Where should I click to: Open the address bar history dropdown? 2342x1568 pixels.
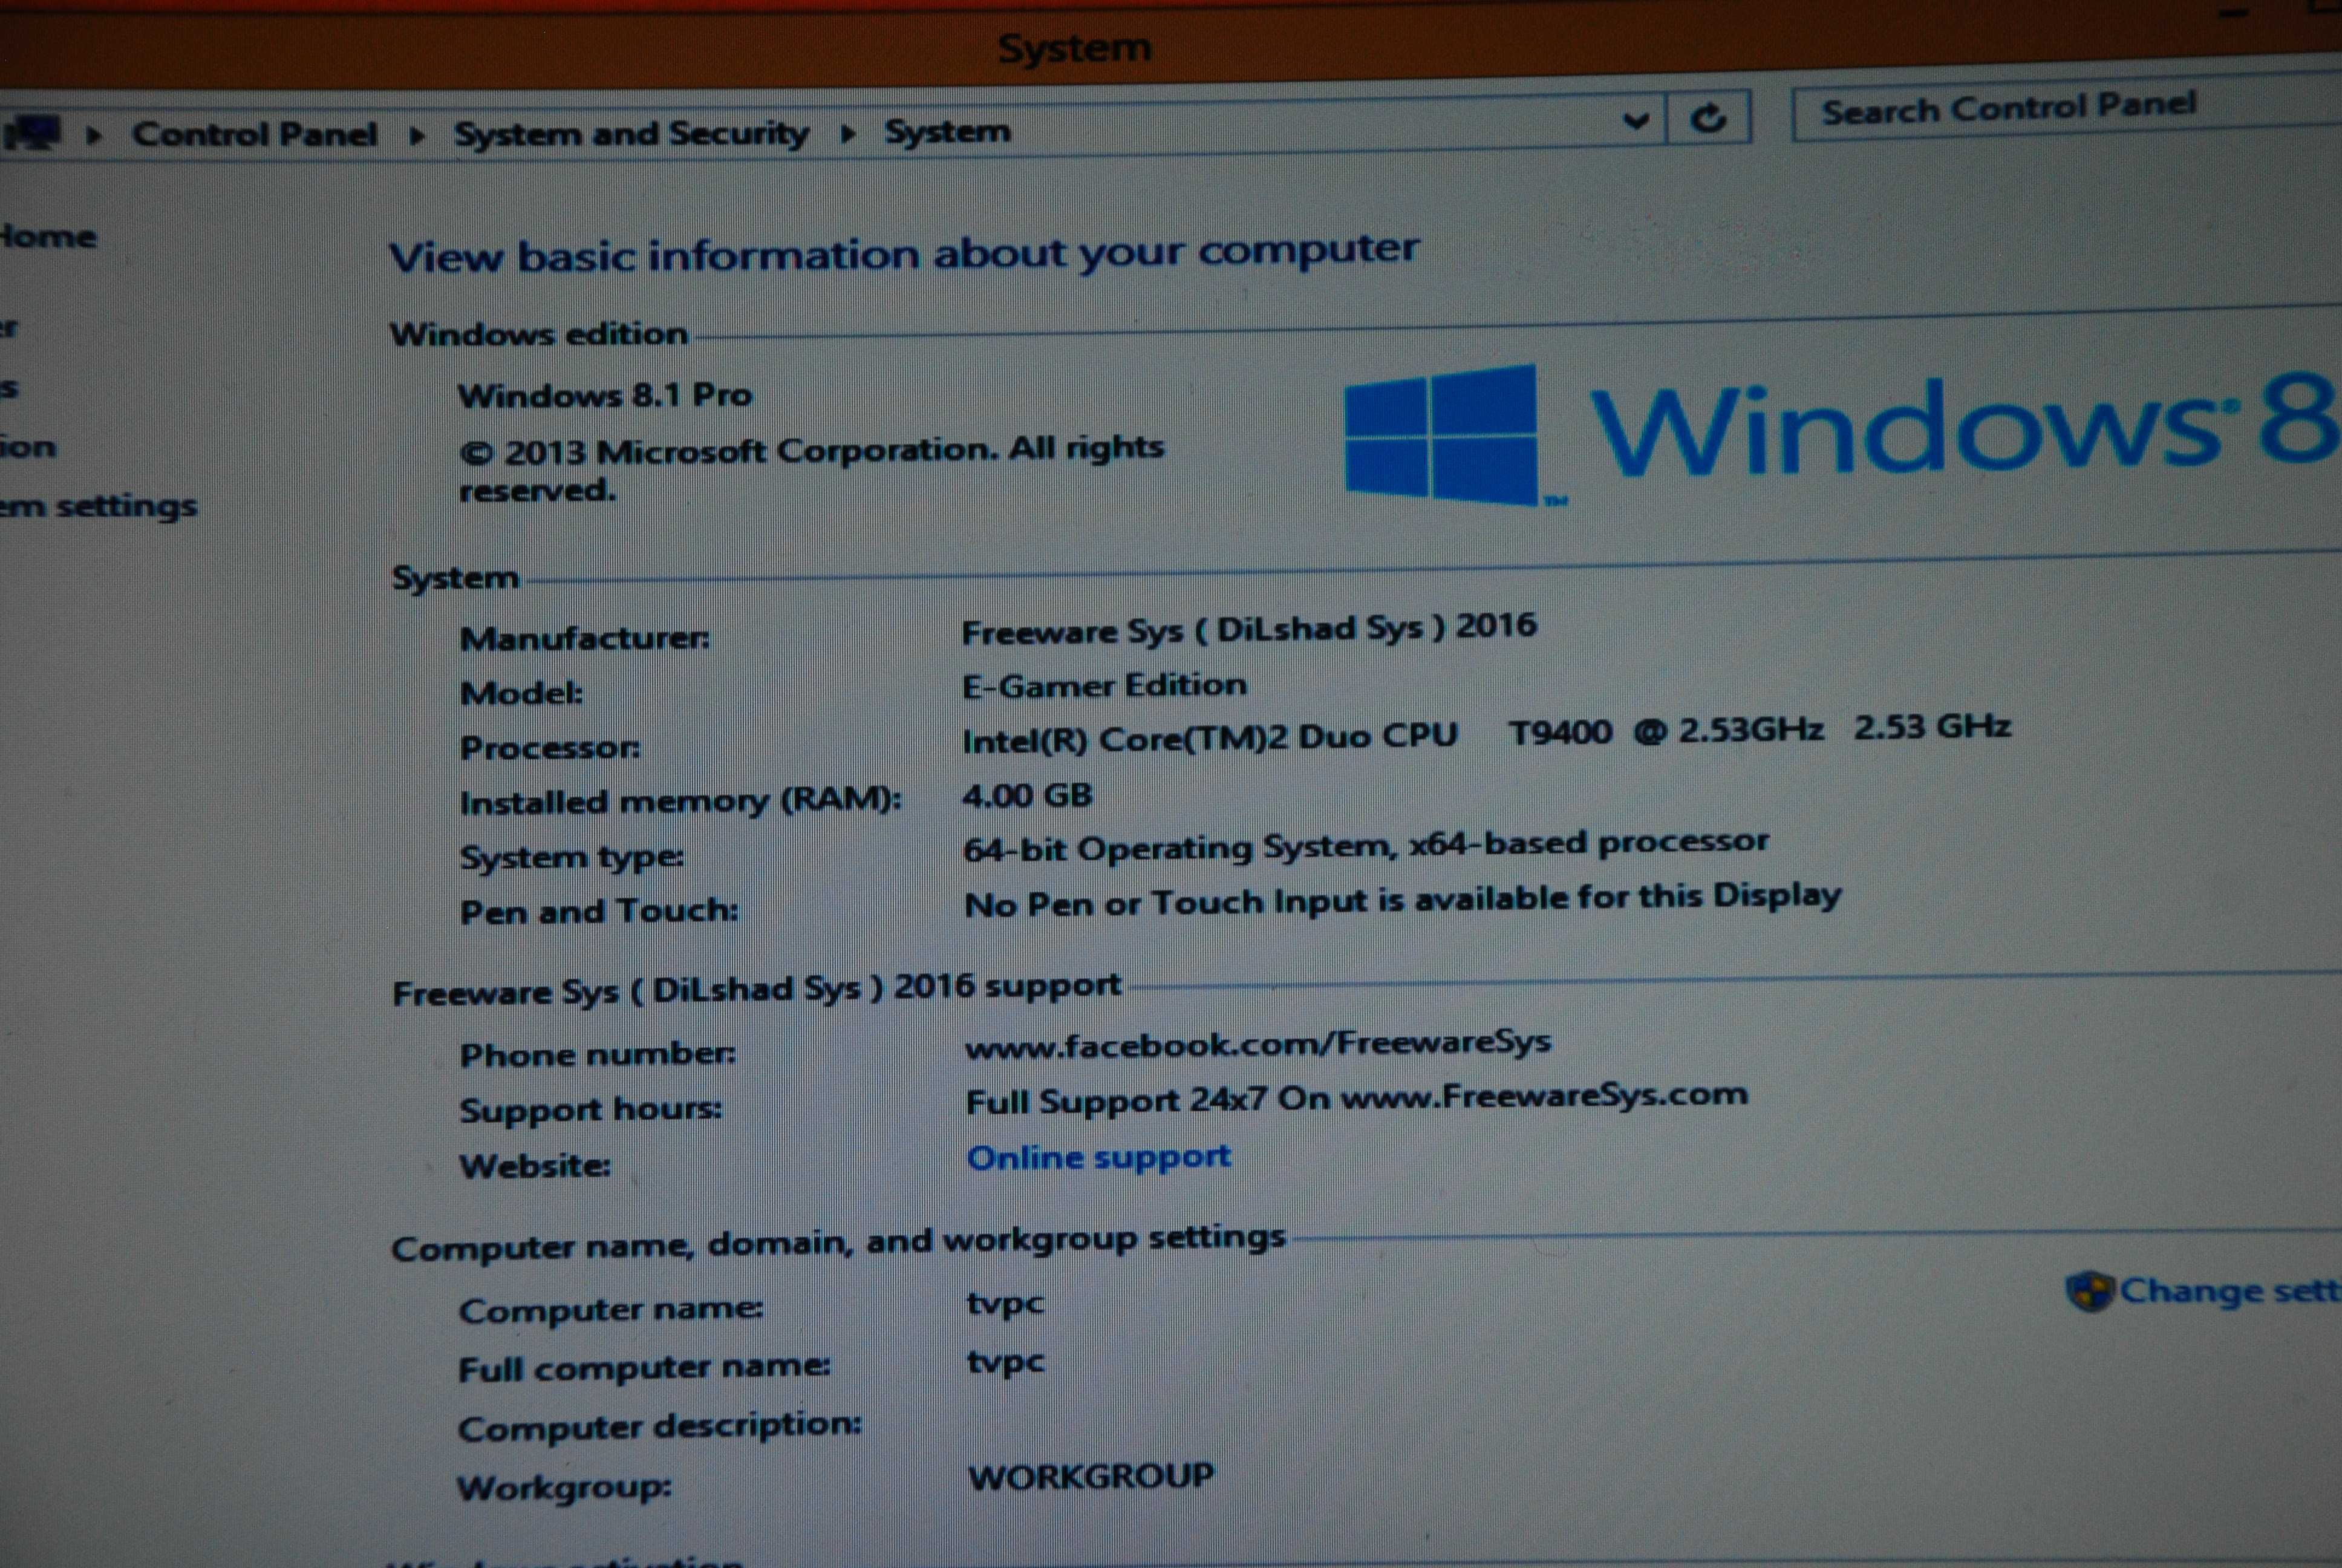[x=1636, y=121]
